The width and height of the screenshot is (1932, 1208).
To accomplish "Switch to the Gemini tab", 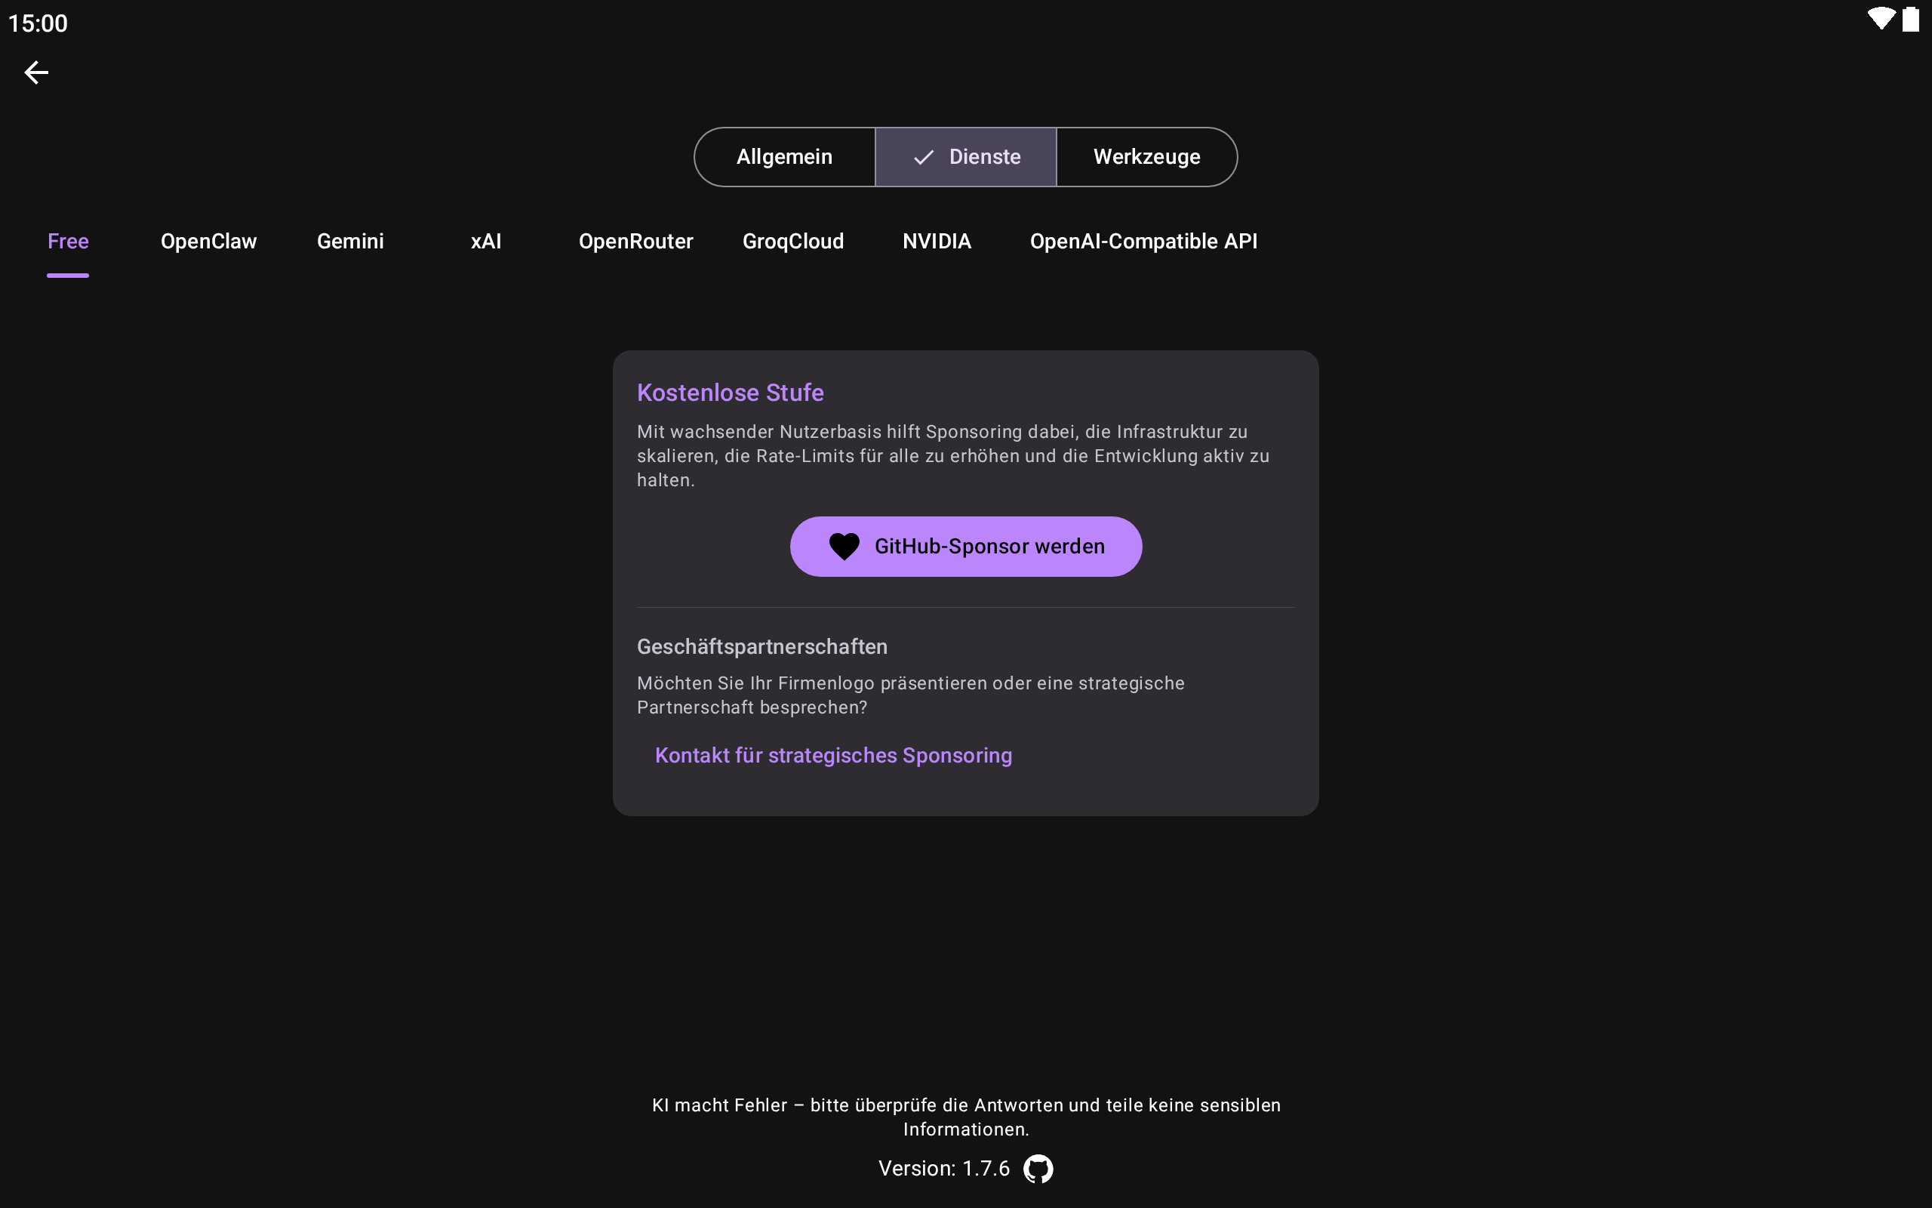I will coord(349,242).
